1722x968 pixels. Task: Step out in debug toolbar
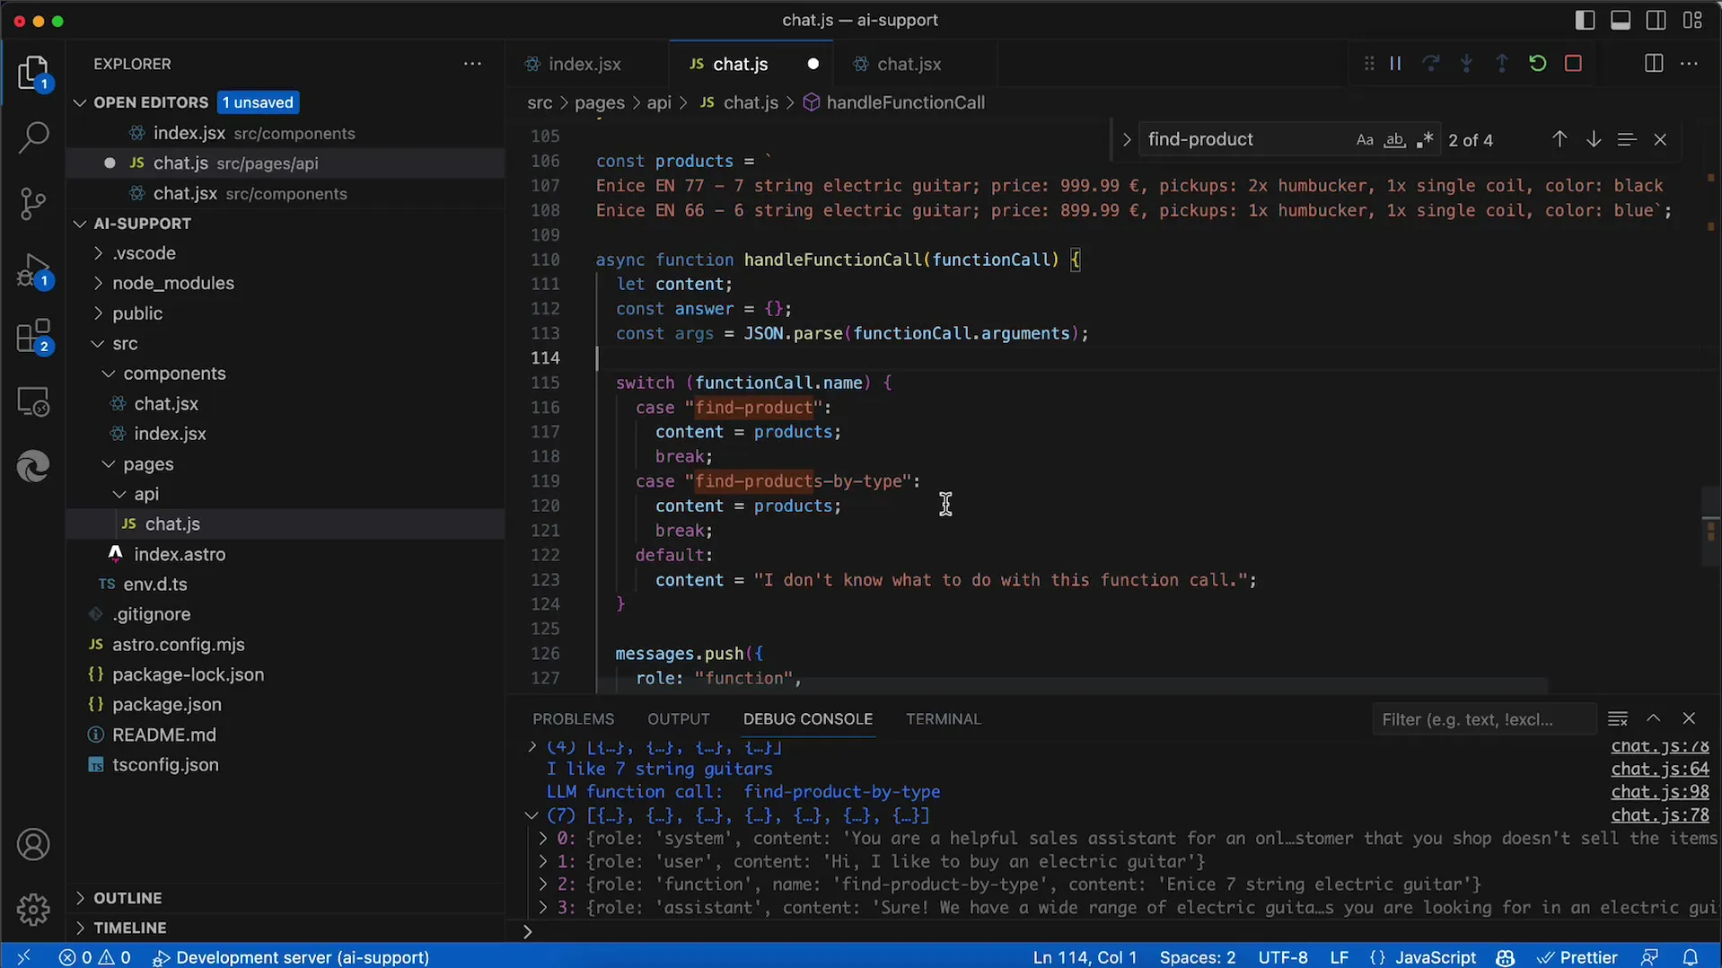1502,64
